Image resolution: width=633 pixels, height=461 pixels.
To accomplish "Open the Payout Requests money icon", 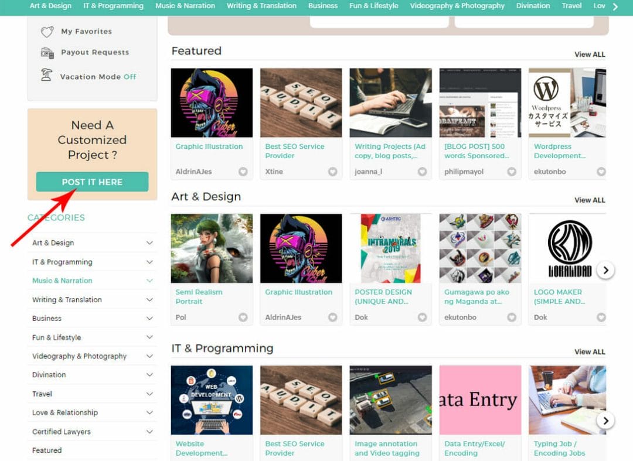I will (47, 53).
